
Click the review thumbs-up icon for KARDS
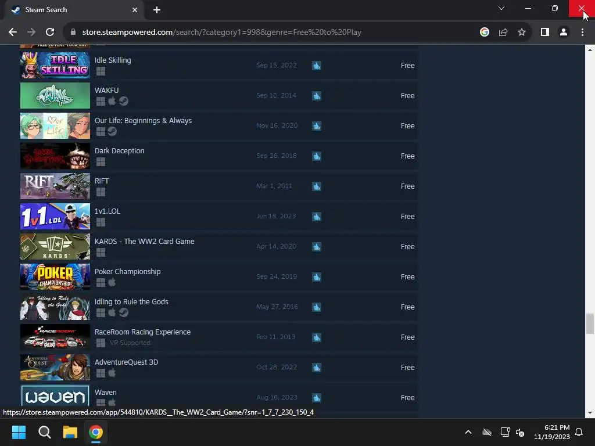pos(317,247)
